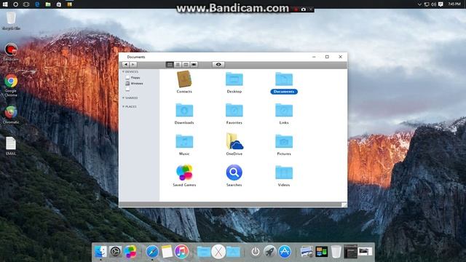Image resolution: width=466 pixels, height=262 pixels.
Task: Click the window resize grip corner
Action: click(344, 205)
